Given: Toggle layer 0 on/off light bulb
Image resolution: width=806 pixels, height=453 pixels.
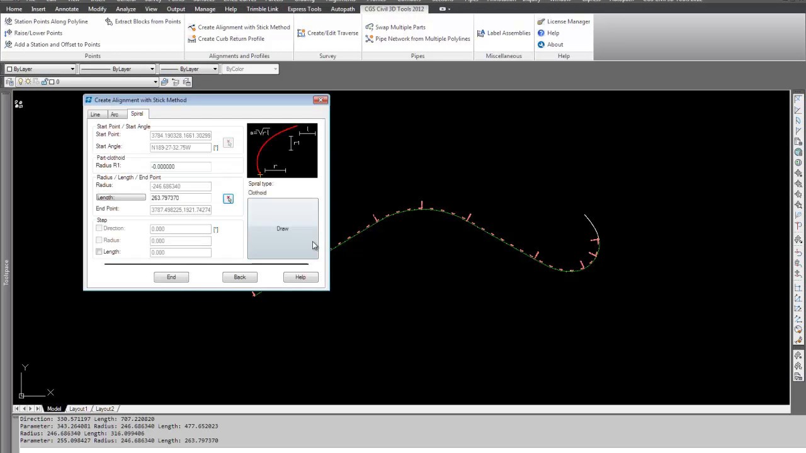Looking at the screenshot, I should click(x=21, y=82).
